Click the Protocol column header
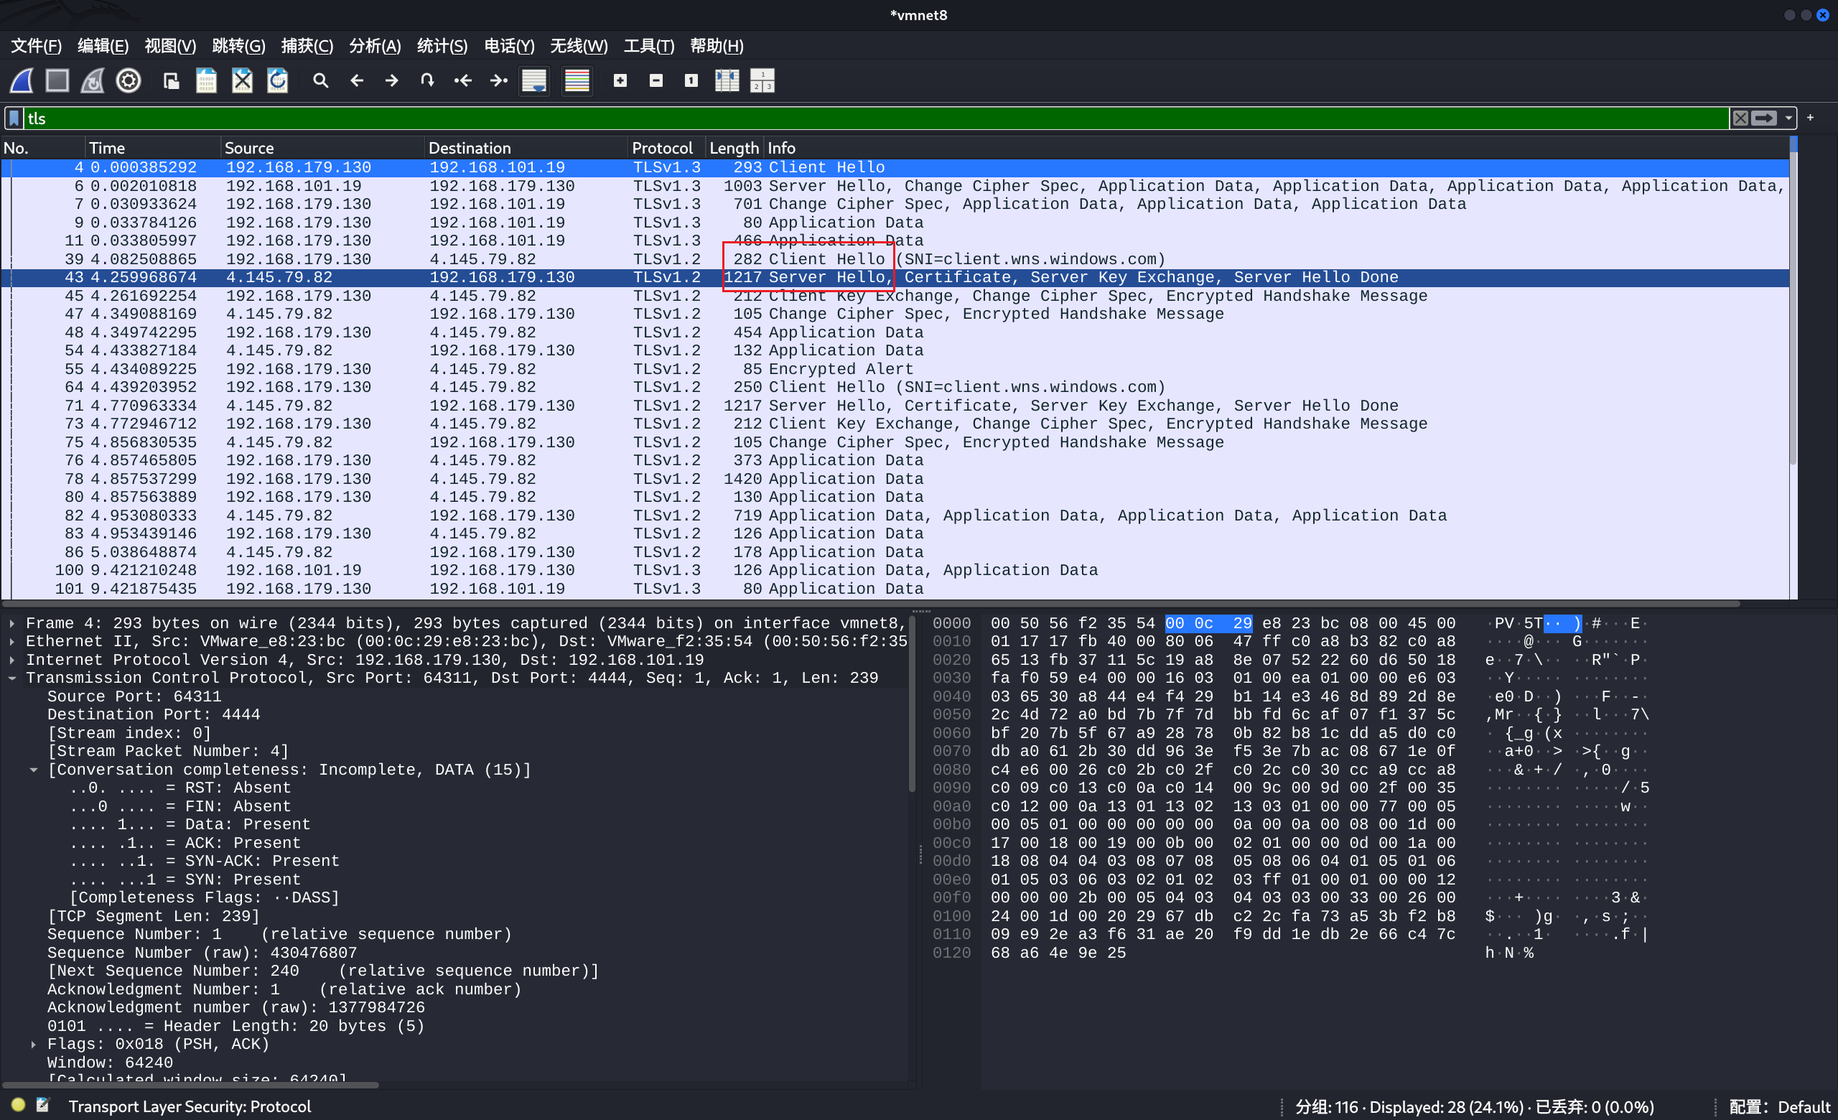 pos(662,148)
